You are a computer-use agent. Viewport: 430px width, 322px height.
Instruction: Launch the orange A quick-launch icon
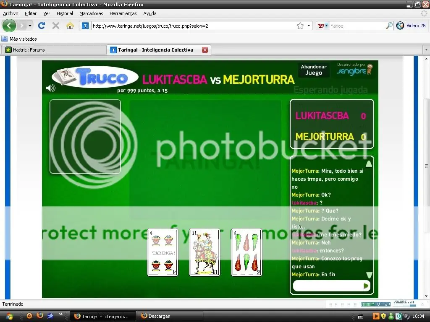point(29,316)
